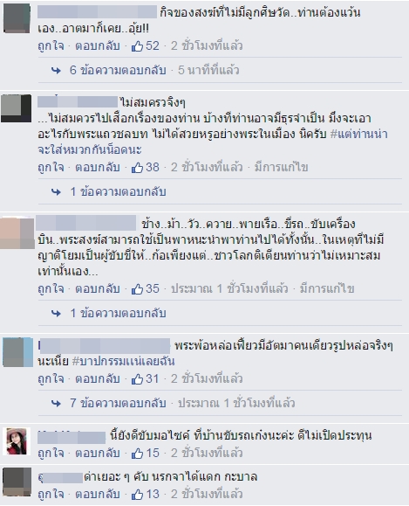Like the comment with 52 likes via ถูกใจ
Screen dimensions: 409x506
tap(51, 45)
